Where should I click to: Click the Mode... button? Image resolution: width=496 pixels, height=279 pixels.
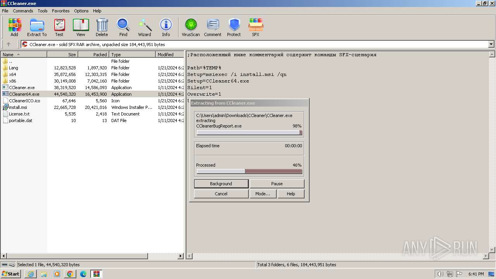click(x=263, y=194)
